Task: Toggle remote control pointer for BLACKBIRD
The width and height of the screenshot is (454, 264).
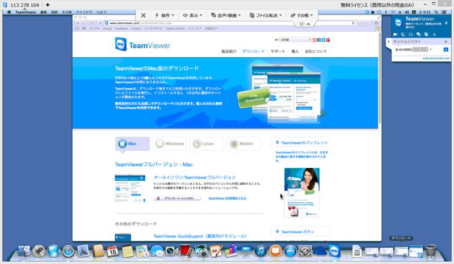Action: (x=446, y=49)
